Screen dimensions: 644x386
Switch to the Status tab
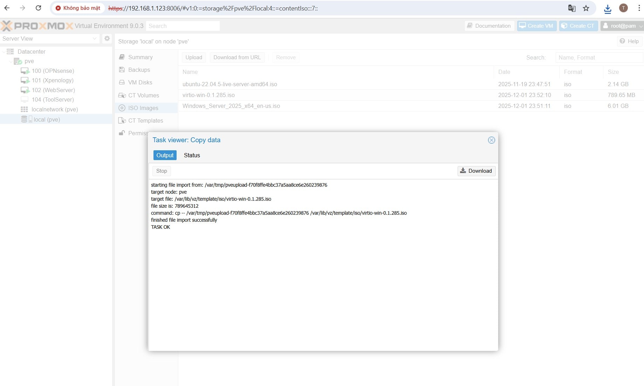point(192,155)
